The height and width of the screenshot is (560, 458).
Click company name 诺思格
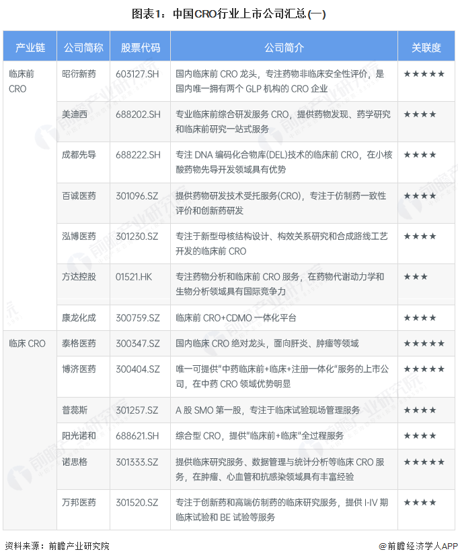pyautogui.click(x=75, y=462)
